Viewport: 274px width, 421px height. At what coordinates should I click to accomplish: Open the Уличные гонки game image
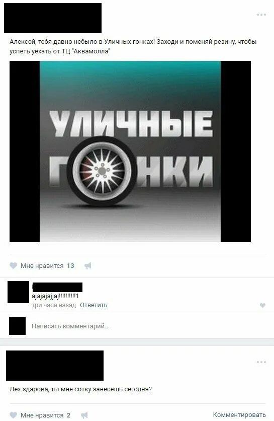tap(130, 152)
